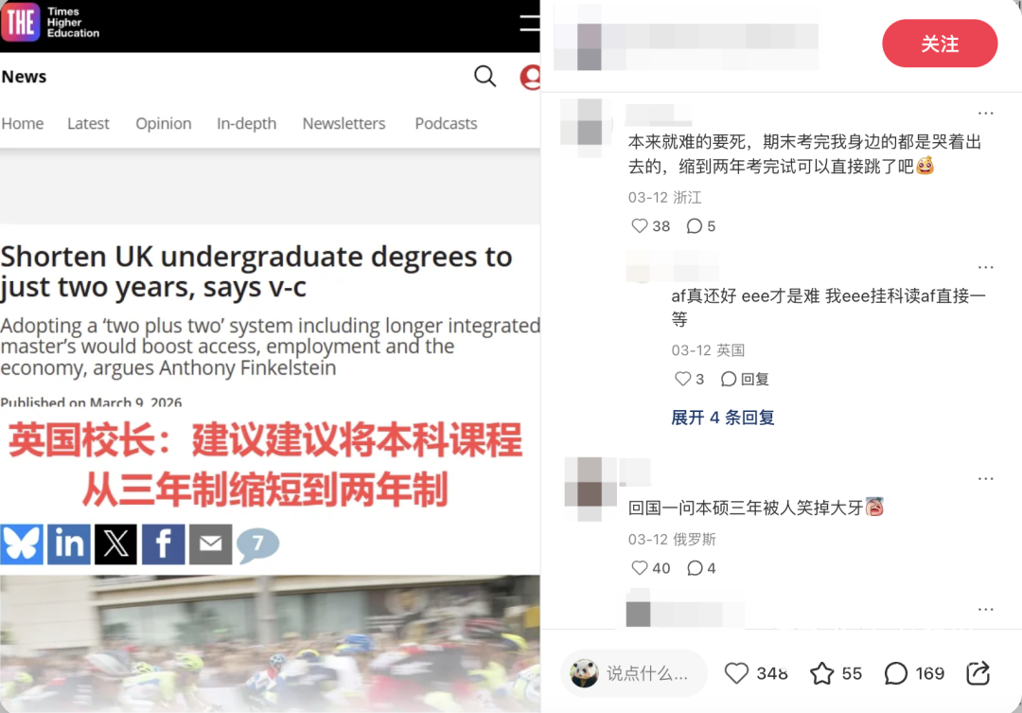Screen dimensions: 1022x713
Task: Click the search magnifier icon
Action: tap(485, 77)
